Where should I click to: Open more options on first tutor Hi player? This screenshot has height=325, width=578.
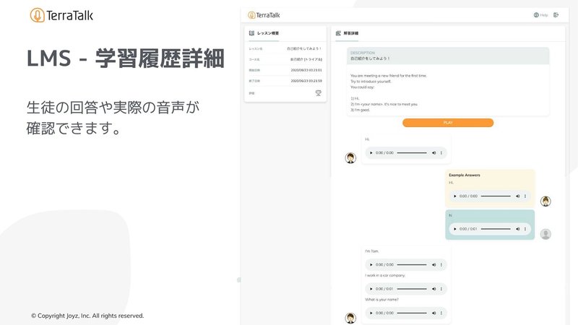(441, 153)
